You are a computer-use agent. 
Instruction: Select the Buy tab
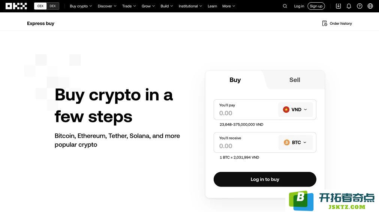(x=235, y=80)
